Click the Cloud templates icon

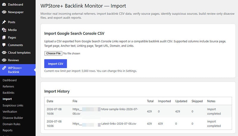pos(4,52)
